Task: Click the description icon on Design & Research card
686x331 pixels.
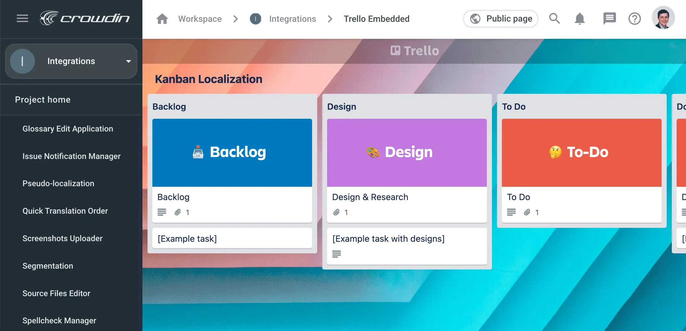Action: pos(336,254)
